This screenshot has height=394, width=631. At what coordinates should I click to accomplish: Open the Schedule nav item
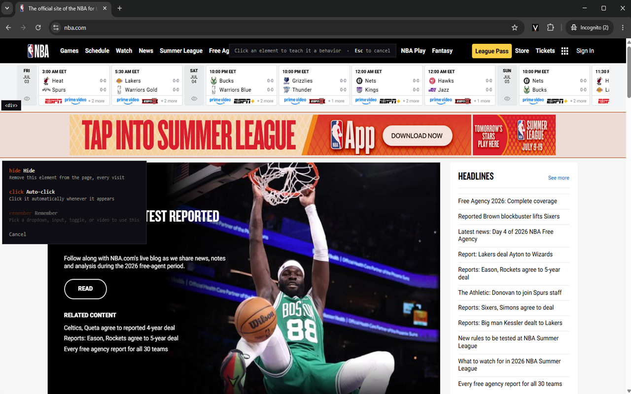97,51
